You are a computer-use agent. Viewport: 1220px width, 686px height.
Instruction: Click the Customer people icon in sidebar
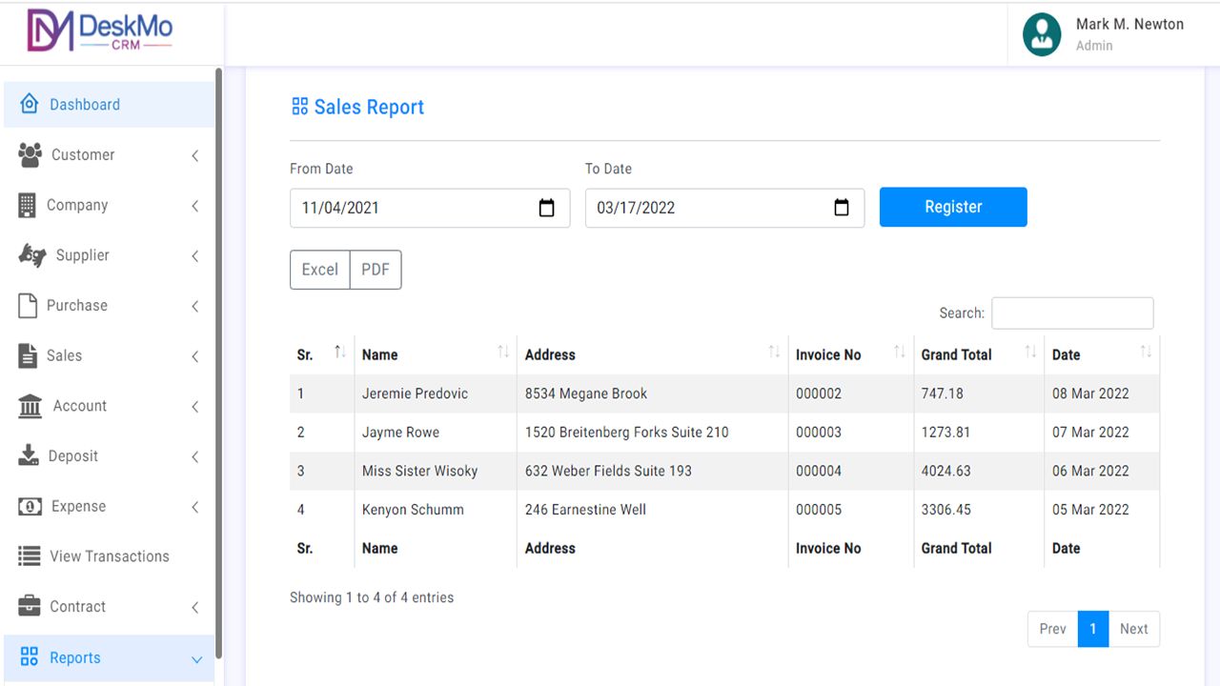tap(30, 155)
